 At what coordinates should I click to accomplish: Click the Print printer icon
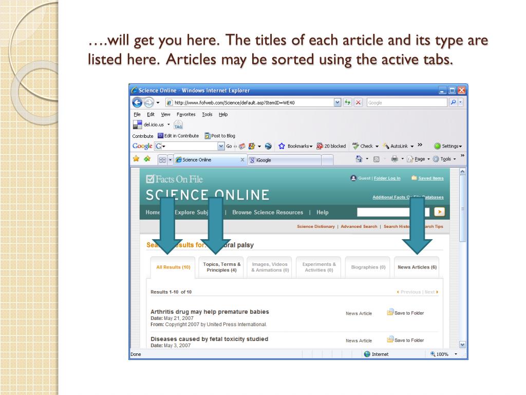coord(394,159)
